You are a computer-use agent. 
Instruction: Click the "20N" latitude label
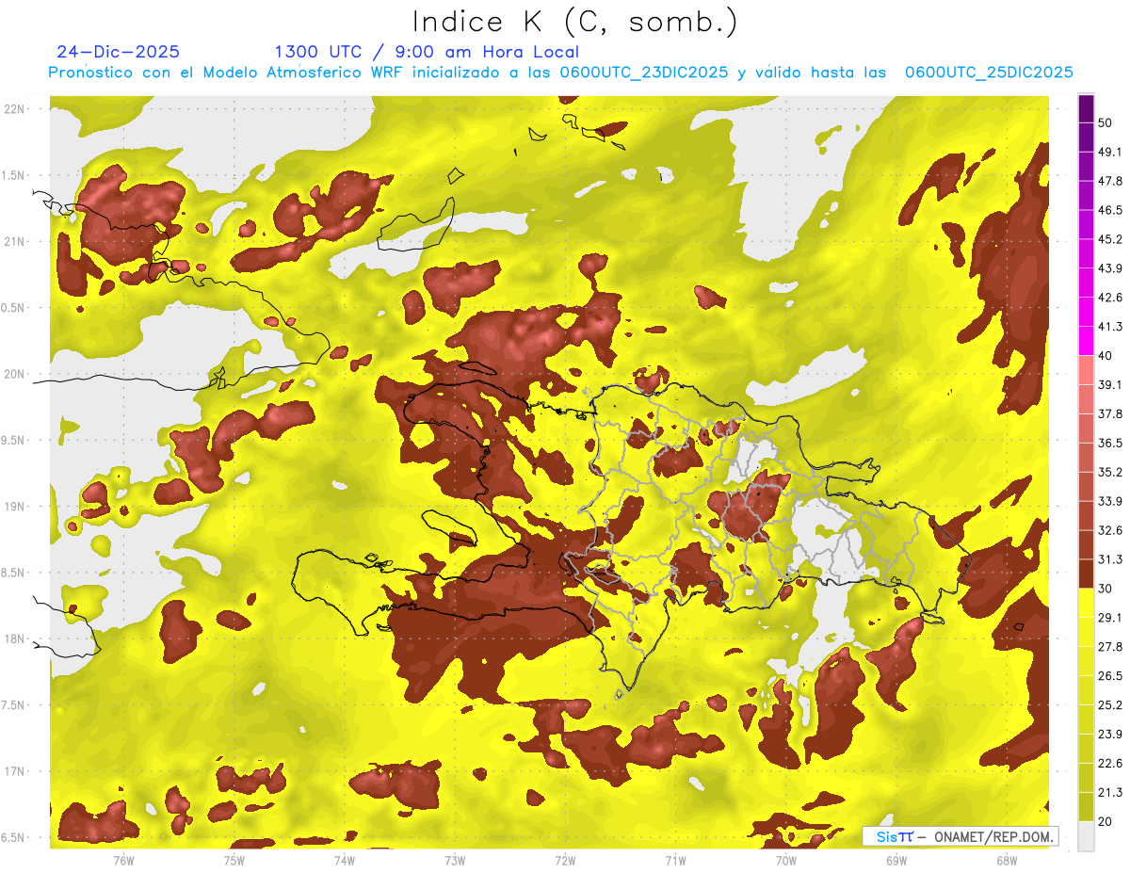14,374
